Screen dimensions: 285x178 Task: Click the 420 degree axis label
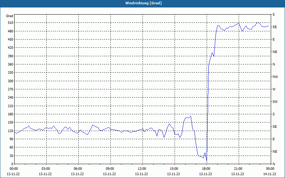point(11,48)
